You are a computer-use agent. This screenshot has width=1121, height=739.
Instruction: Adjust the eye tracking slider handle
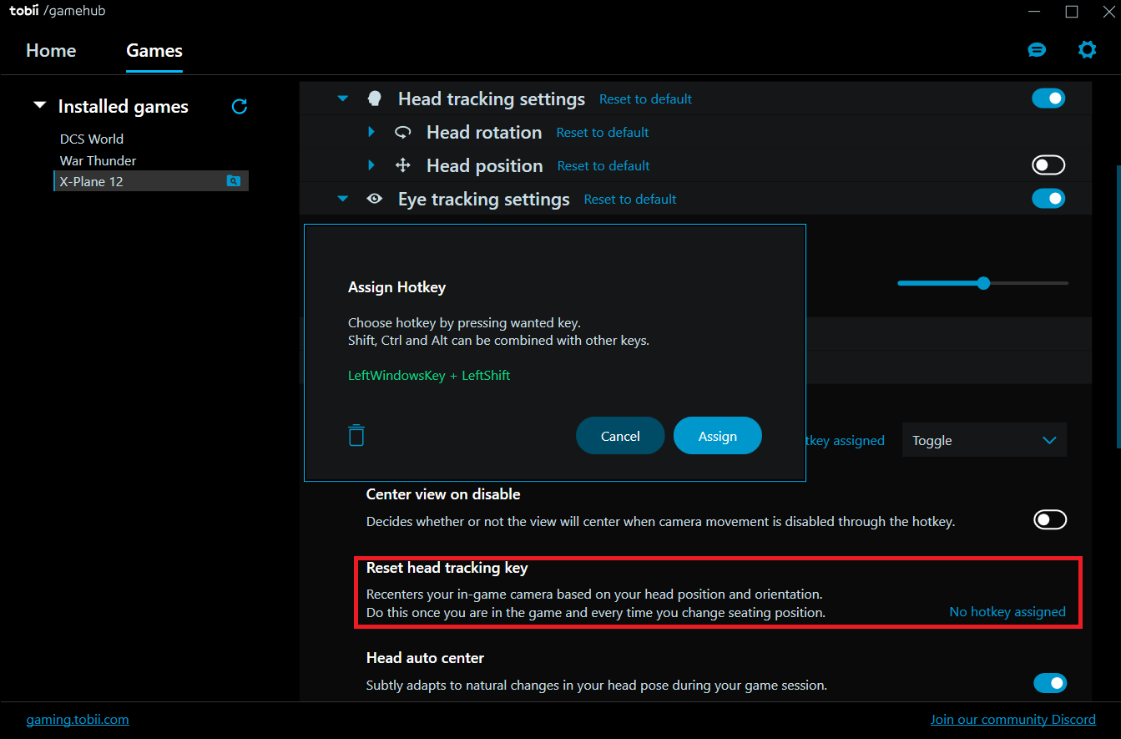[983, 283]
